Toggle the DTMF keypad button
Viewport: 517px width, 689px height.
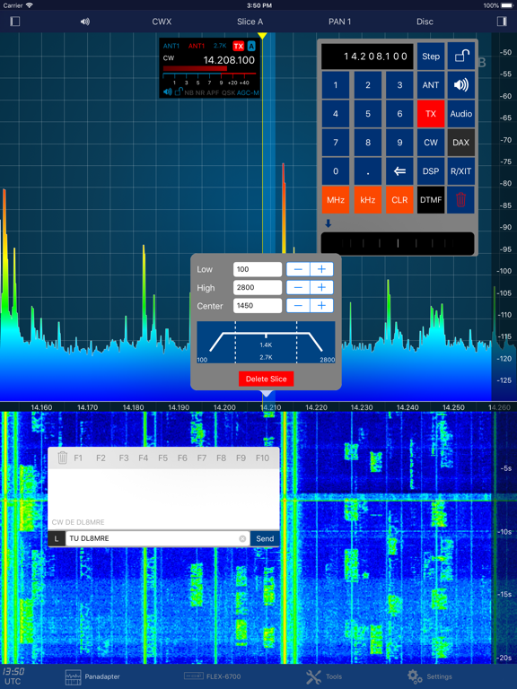pyautogui.click(x=431, y=200)
